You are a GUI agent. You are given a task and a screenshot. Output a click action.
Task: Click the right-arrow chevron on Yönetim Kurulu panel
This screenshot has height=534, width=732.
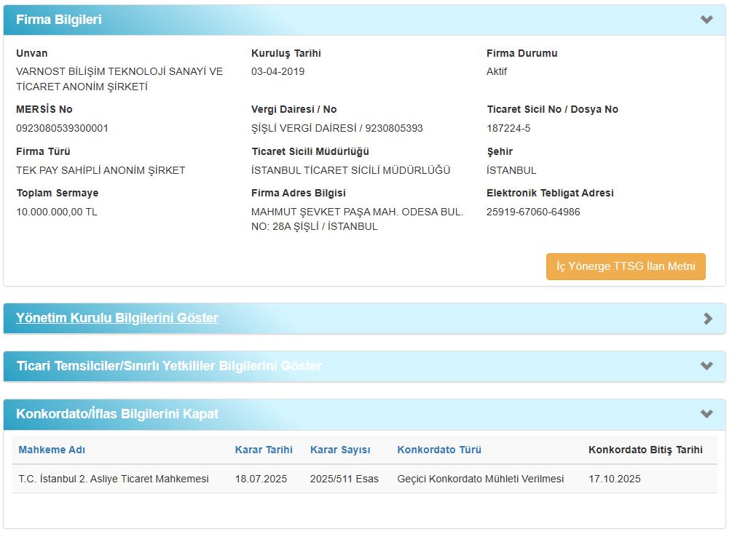tap(707, 318)
